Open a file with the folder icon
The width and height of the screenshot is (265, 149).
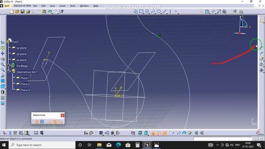coord(17,12)
